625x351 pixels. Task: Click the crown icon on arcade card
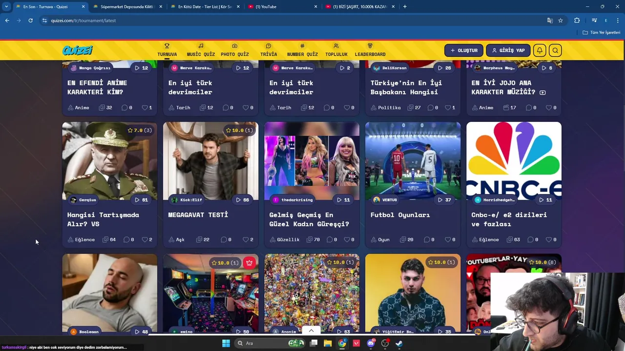(x=250, y=262)
